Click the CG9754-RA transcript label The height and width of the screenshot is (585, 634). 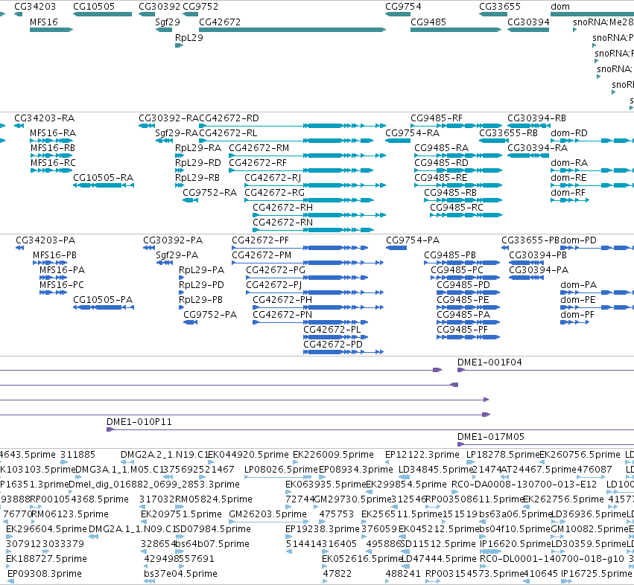coord(413,133)
